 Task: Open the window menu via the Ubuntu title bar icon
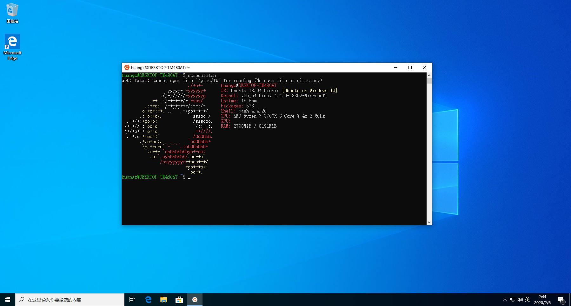point(127,67)
